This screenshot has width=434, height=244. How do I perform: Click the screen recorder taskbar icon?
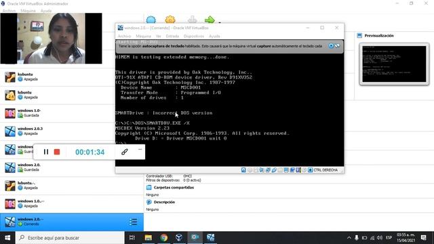click(x=195, y=237)
